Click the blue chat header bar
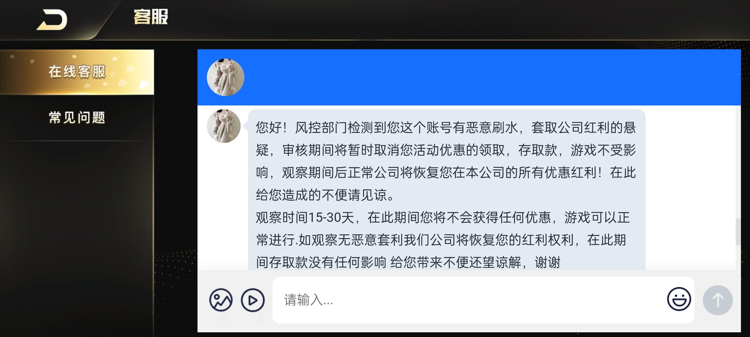 (469, 77)
